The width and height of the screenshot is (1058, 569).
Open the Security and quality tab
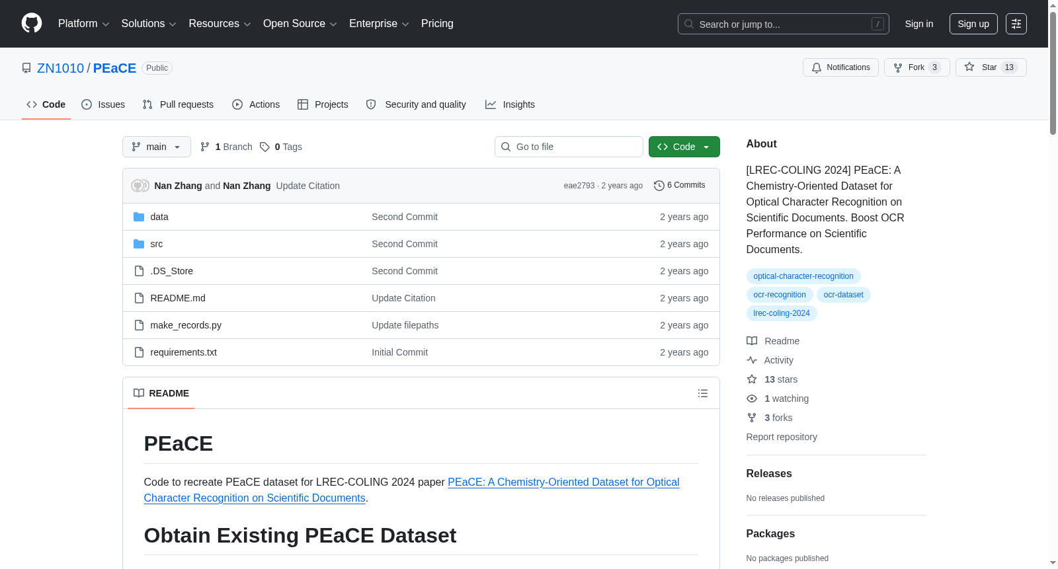tap(416, 104)
